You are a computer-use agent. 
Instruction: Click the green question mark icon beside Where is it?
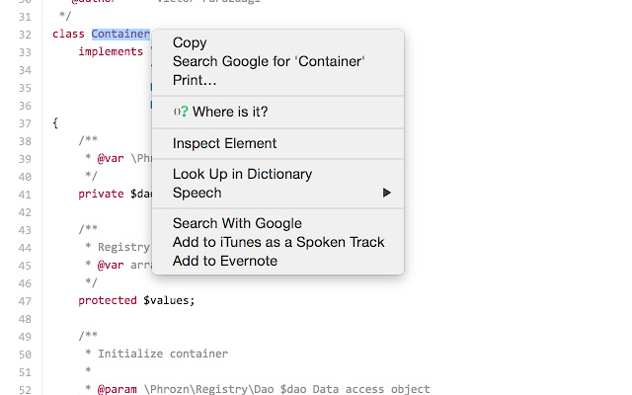tap(183, 113)
